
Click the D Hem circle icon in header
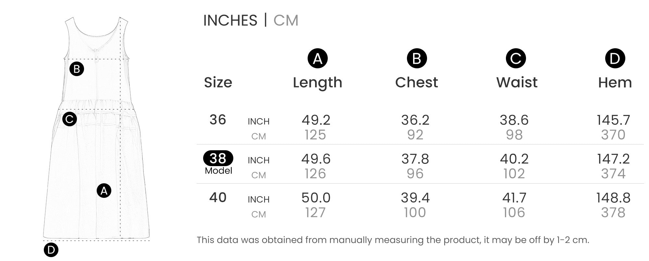point(615,58)
